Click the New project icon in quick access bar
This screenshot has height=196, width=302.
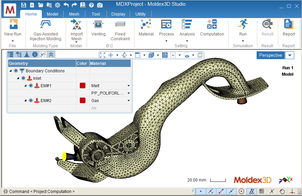(x=32, y=5)
